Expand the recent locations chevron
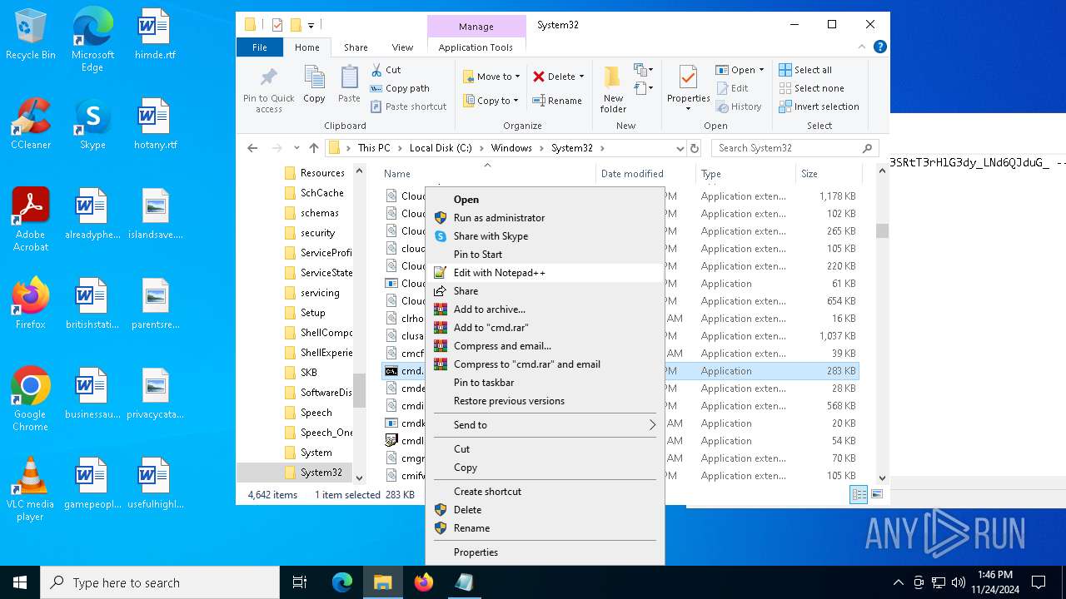This screenshot has height=599, width=1066. [296, 148]
